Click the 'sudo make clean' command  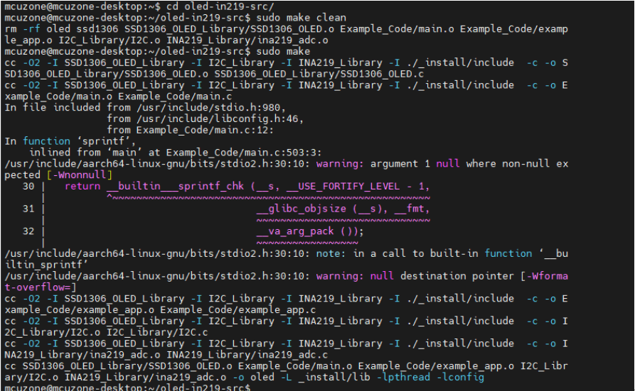[x=302, y=18]
